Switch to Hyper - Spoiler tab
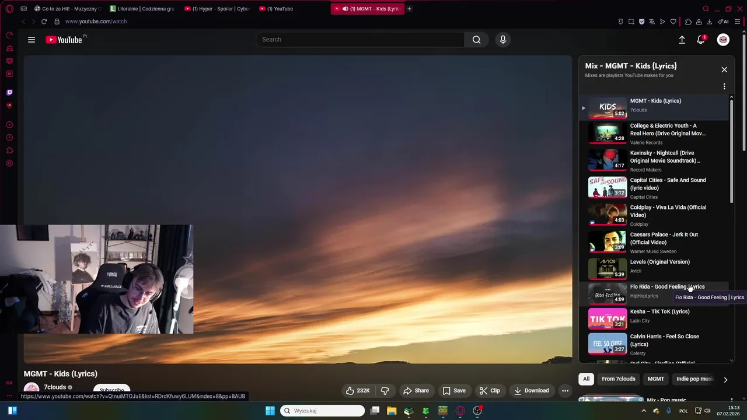Image resolution: width=747 pixels, height=420 pixels. point(217,9)
